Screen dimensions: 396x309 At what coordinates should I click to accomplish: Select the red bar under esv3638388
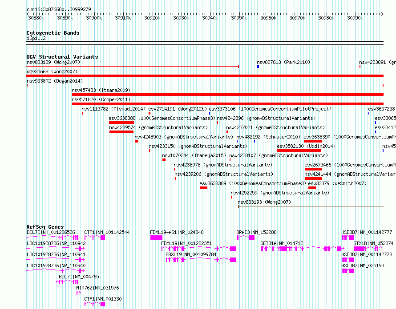[x=121, y=123]
